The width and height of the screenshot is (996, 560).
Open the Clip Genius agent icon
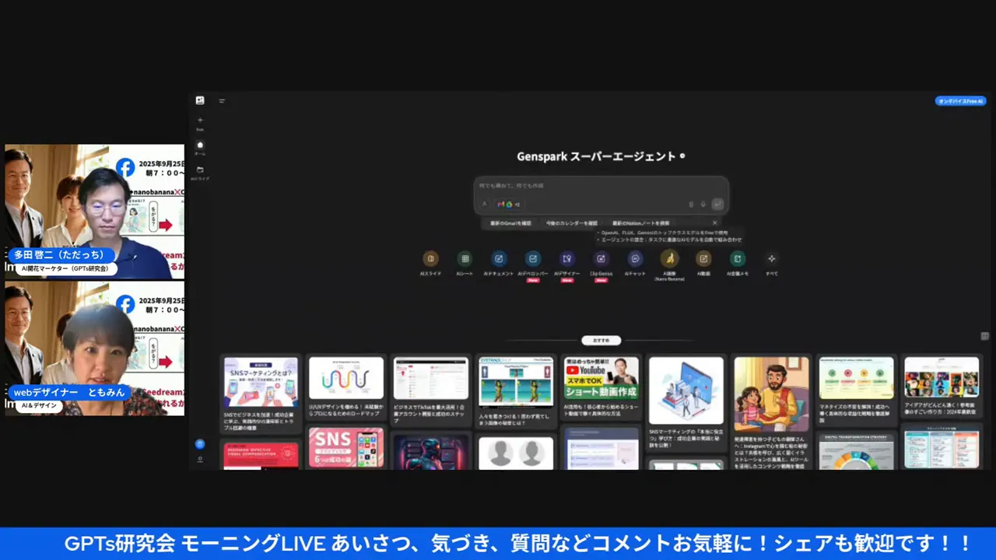pos(601,259)
